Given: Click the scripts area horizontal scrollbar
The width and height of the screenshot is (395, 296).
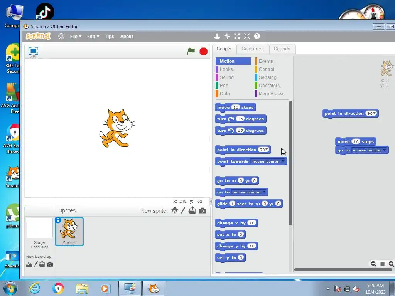Looking at the screenshot, I should tap(343, 270).
